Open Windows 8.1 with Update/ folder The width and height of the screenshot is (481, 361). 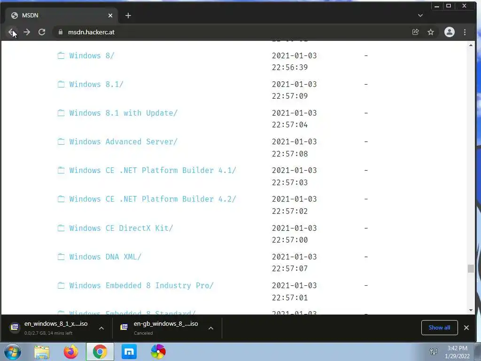(x=124, y=113)
